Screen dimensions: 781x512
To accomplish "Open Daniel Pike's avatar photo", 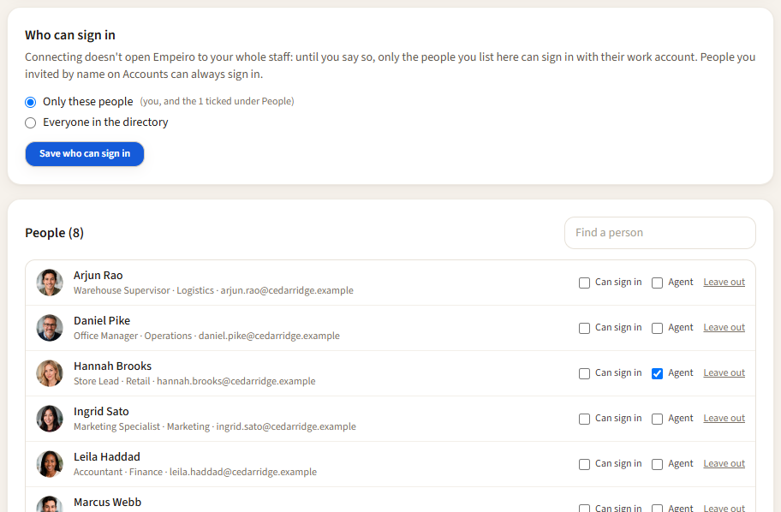I will pos(50,328).
